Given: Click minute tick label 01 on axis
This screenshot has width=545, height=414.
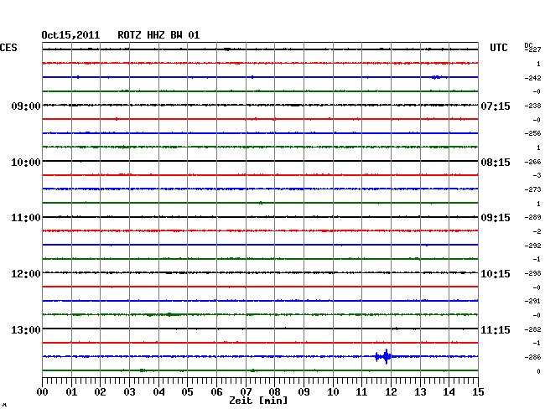Looking at the screenshot, I should click(x=71, y=391).
